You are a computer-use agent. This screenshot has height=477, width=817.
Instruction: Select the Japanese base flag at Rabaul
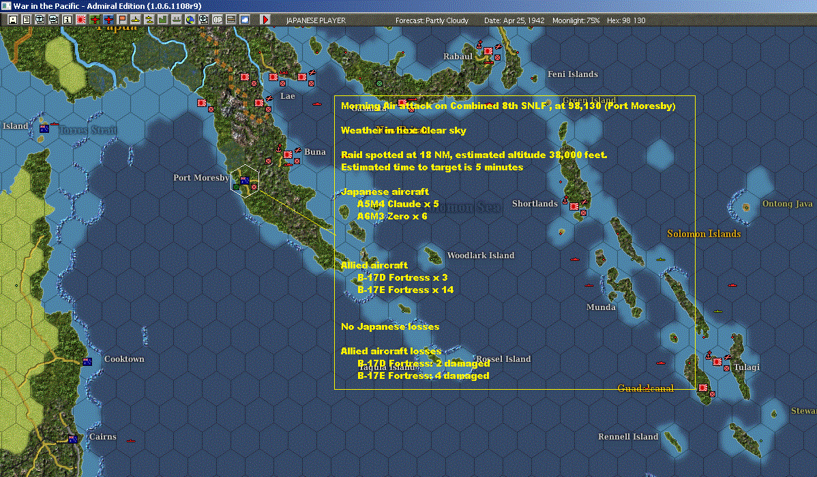click(x=488, y=51)
